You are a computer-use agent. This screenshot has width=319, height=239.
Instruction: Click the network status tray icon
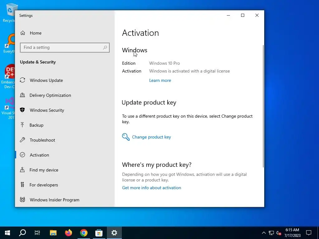coord(271,233)
